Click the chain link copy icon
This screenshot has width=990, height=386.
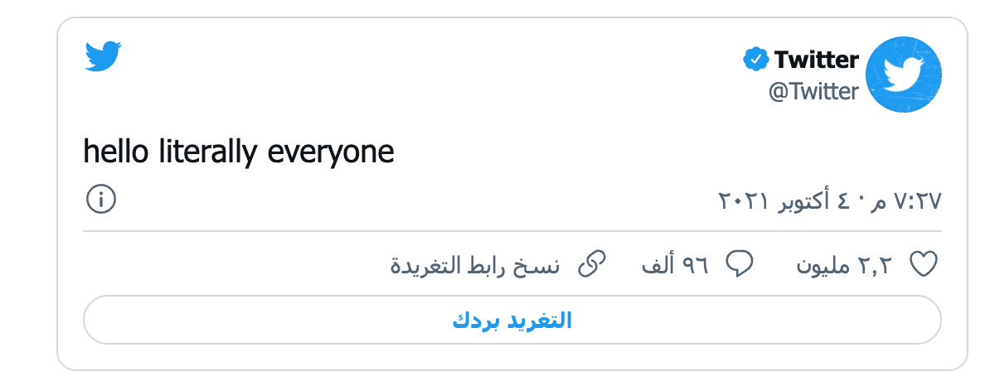coord(592,264)
